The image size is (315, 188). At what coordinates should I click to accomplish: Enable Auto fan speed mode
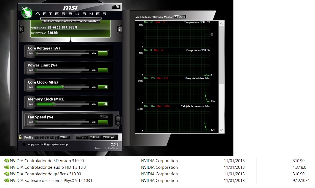[104, 117]
